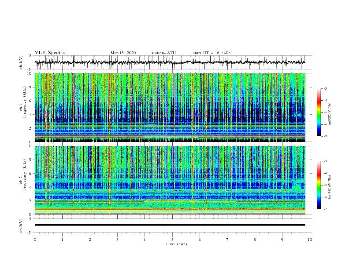Click the ch.1 waveform trace at the top
This screenshot has height=269, width=349.
(170, 62)
